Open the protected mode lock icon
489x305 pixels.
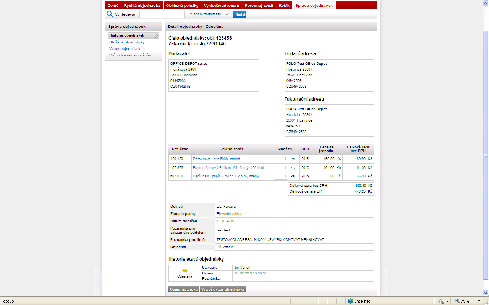440,301
